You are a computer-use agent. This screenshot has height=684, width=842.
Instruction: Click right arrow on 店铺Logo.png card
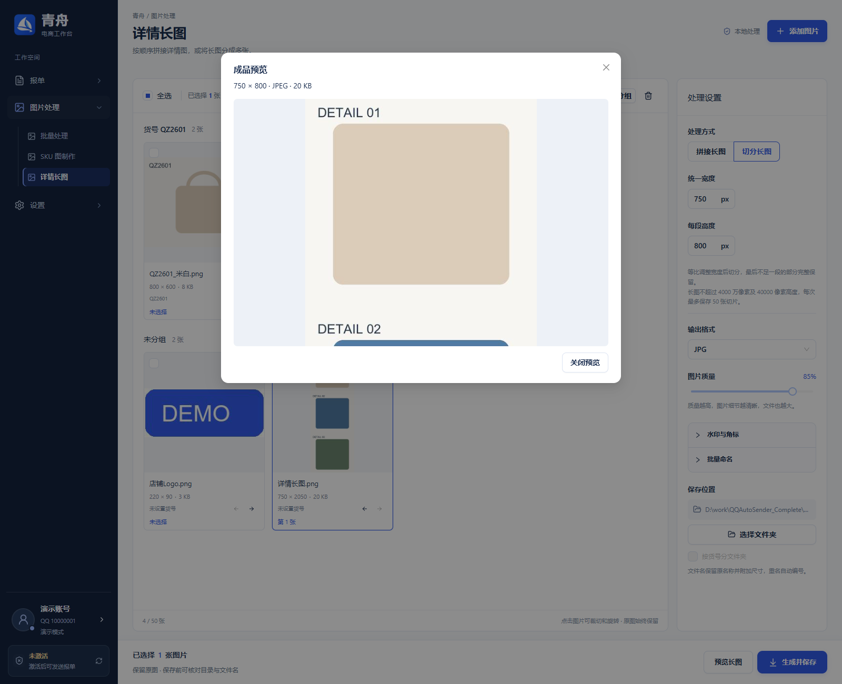[x=252, y=509]
